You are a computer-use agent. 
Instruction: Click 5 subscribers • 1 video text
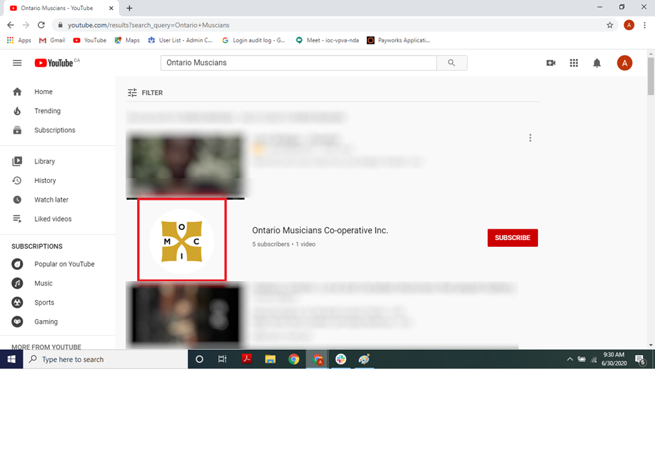(283, 244)
